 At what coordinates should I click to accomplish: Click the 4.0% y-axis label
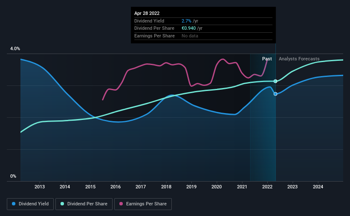pyautogui.click(x=15, y=48)
